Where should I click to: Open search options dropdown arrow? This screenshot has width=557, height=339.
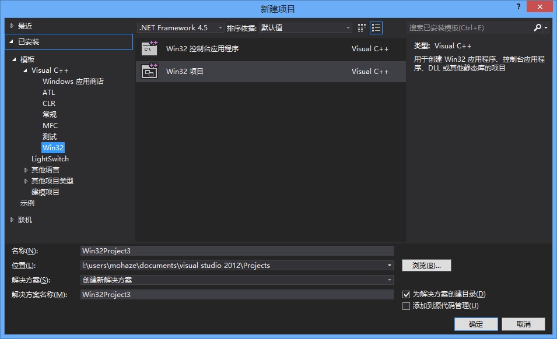(546, 27)
